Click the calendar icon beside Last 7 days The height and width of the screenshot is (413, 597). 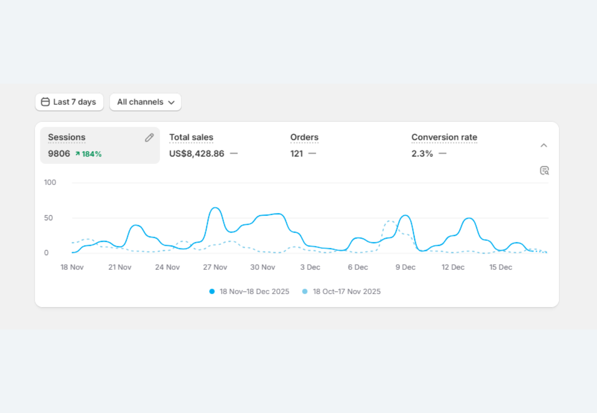pos(45,102)
